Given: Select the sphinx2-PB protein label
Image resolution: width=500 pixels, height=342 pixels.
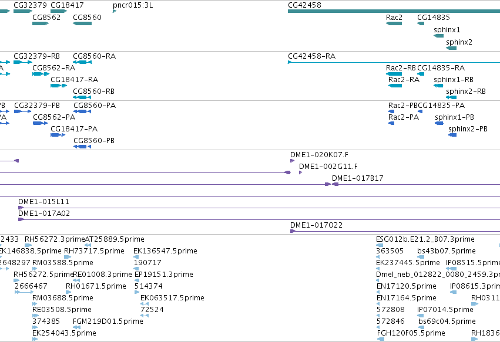Looking at the screenshot, I should click(468, 129).
